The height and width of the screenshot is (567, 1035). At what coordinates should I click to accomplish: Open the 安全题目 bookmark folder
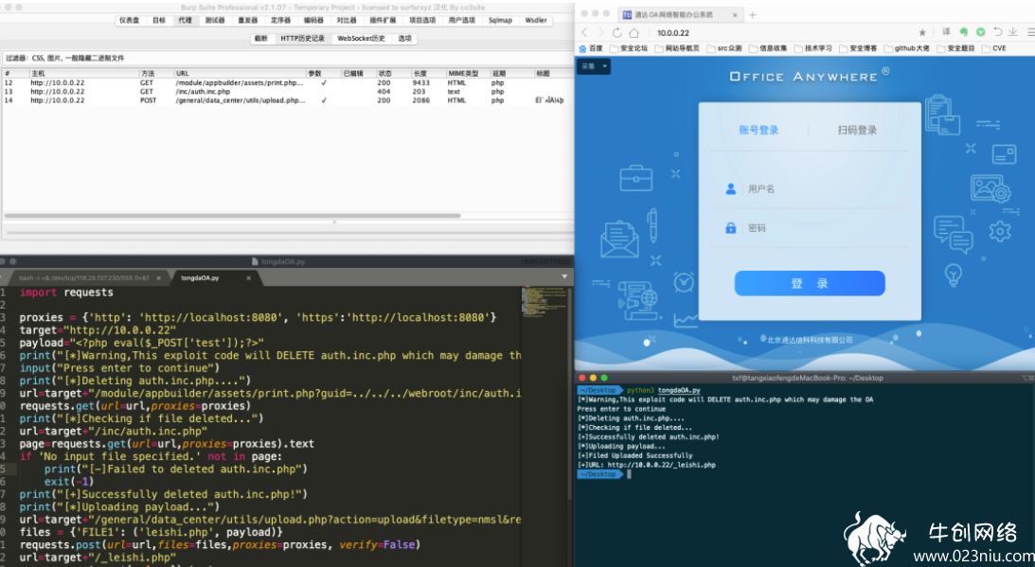pyautogui.click(x=955, y=48)
